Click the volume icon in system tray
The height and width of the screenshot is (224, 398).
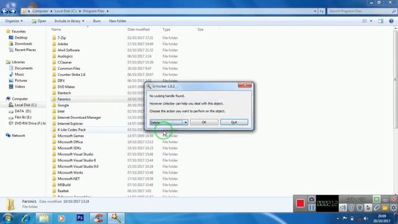(366, 218)
